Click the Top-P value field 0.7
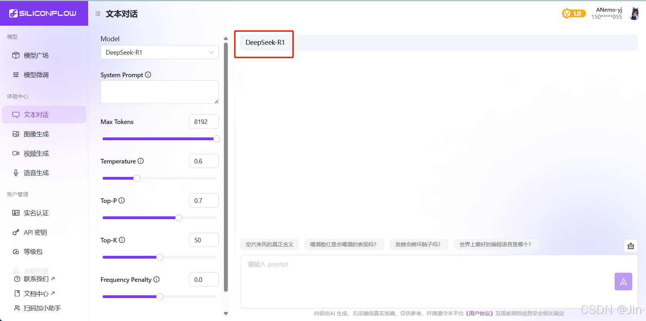The width and height of the screenshot is (646, 321). tap(204, 200)
